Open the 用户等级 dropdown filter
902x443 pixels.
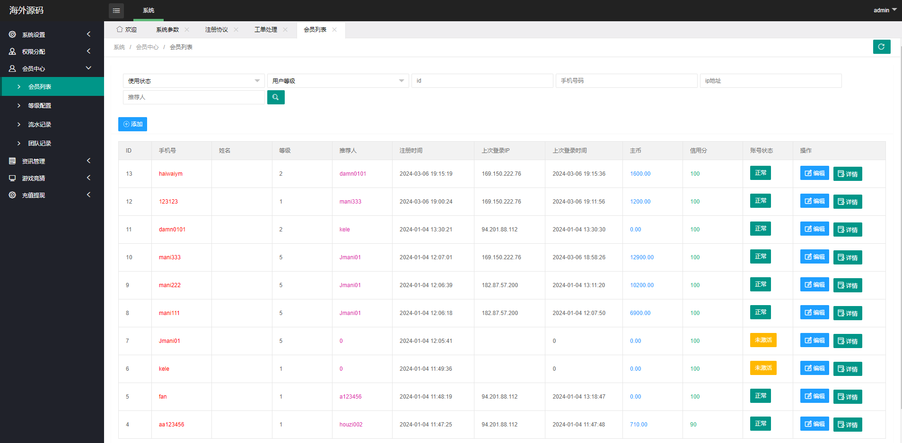pos(338,81)
